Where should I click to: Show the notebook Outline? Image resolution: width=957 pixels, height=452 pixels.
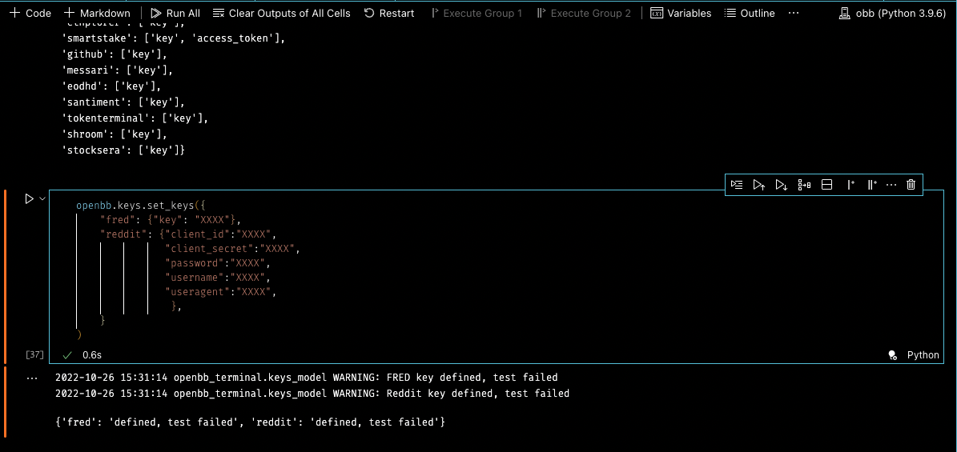(750, 13)
